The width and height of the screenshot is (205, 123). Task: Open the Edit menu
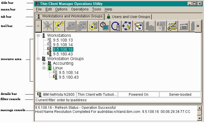(x=48, y=9)
